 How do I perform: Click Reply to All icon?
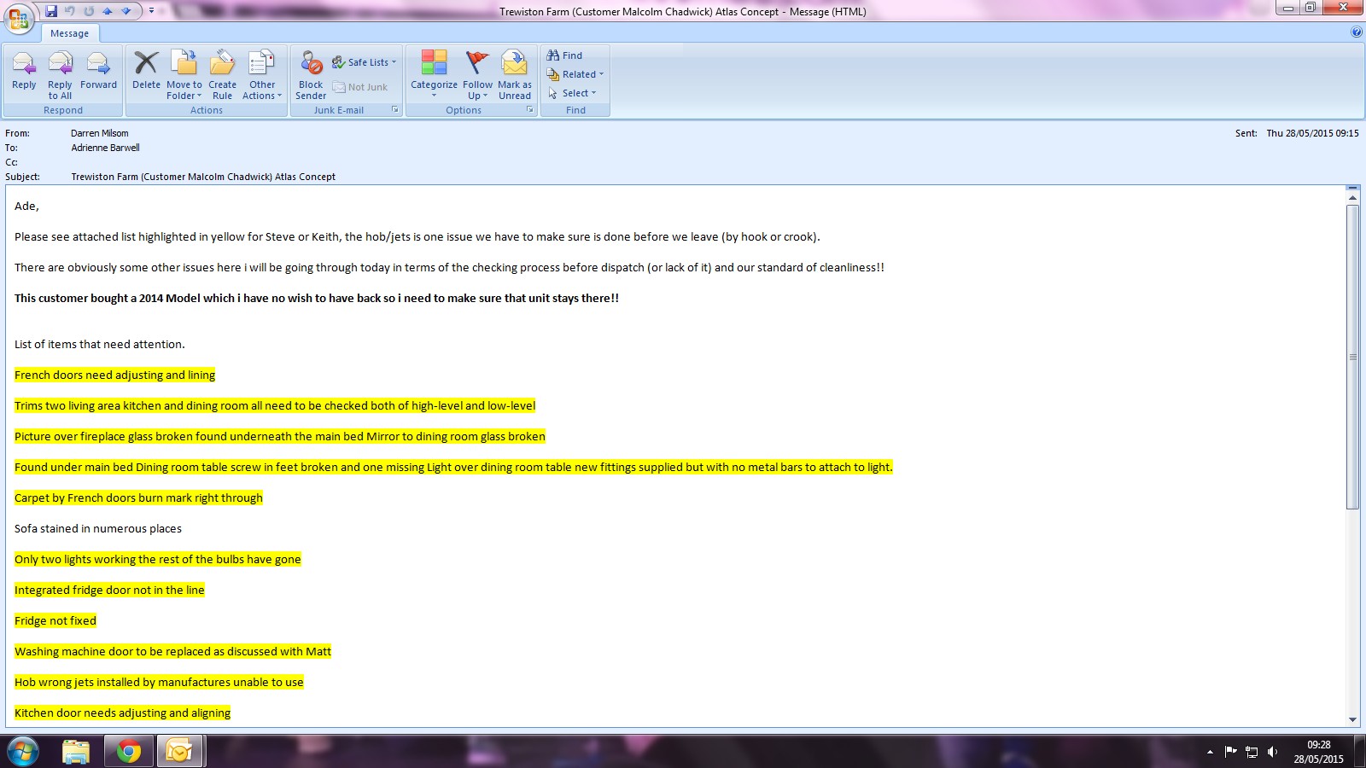click(x=60, y=73)
